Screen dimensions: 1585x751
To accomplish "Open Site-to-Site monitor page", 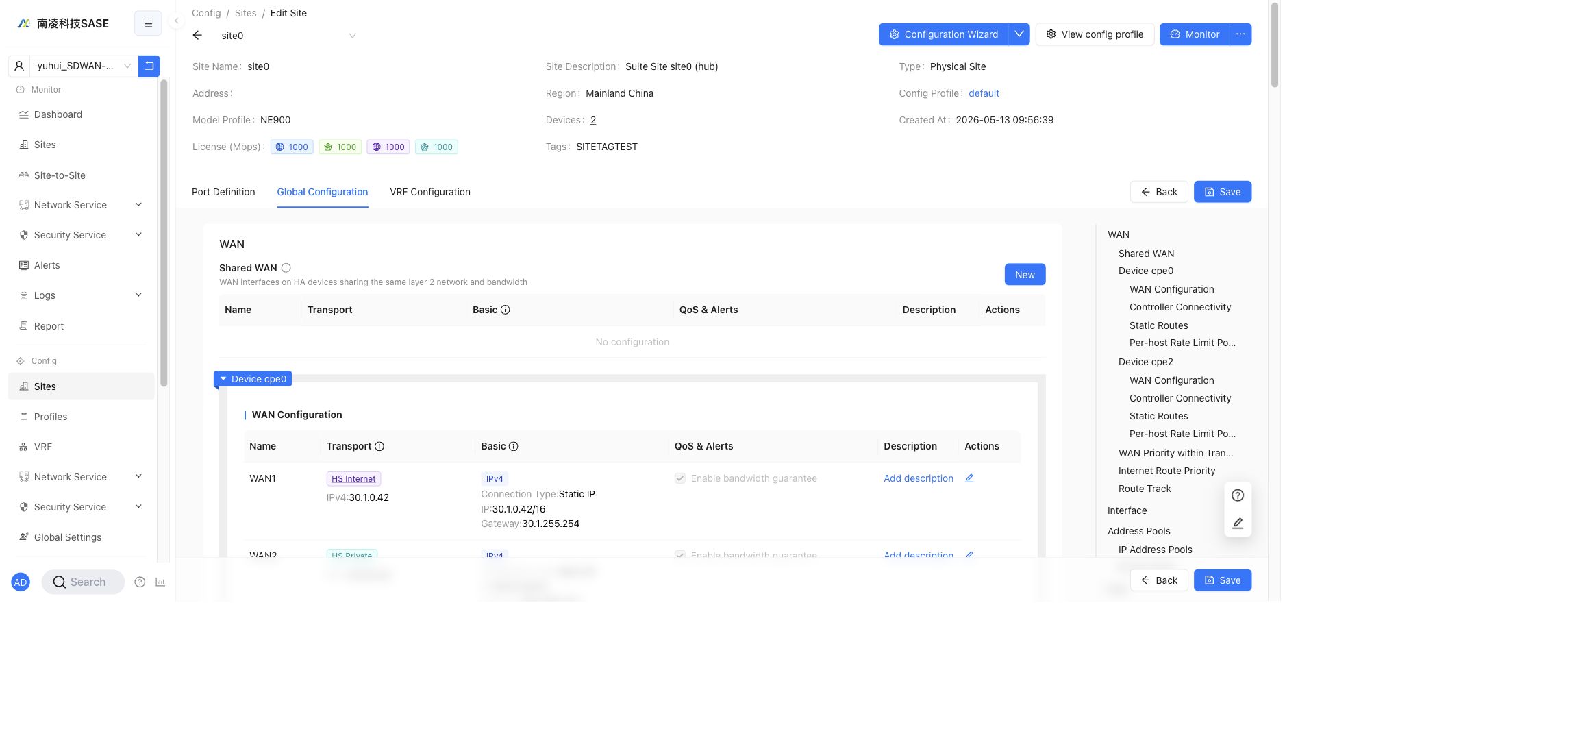I will click(82, 175).
